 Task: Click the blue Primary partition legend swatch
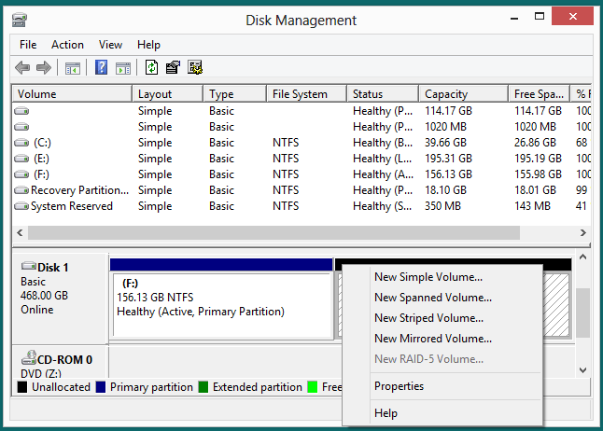pyautogui.click(x=101, y=387)
